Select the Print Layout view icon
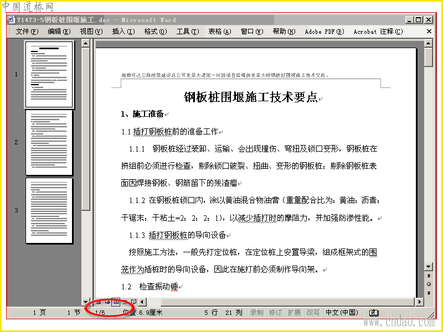 pyautogui.click(x=116, y=302)
